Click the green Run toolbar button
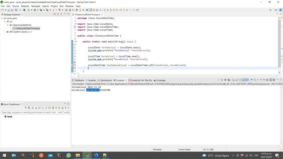Screen dimensions: 283x159 click(34, 10)
